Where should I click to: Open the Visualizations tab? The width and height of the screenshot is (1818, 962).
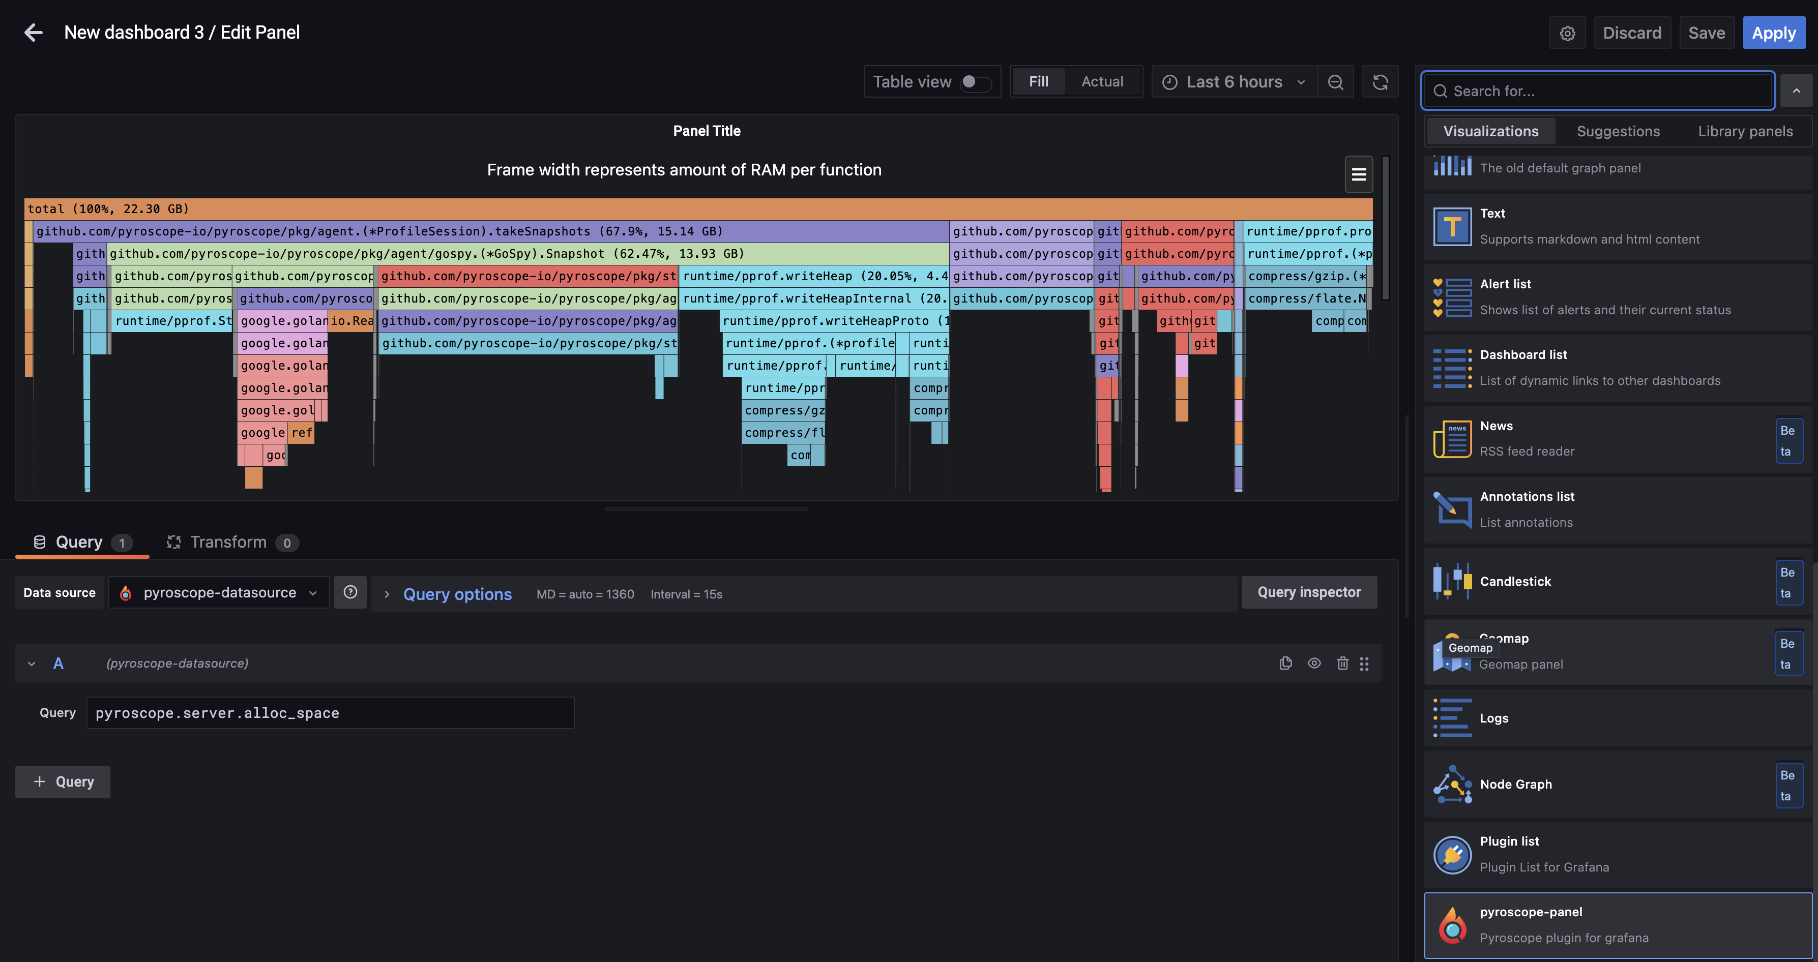click(x=1490, y=131)
